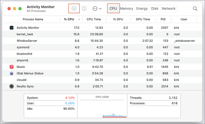Screen dimensions: 205x124
Task: Switch to the Energy tab
Action: coord(142,9)
